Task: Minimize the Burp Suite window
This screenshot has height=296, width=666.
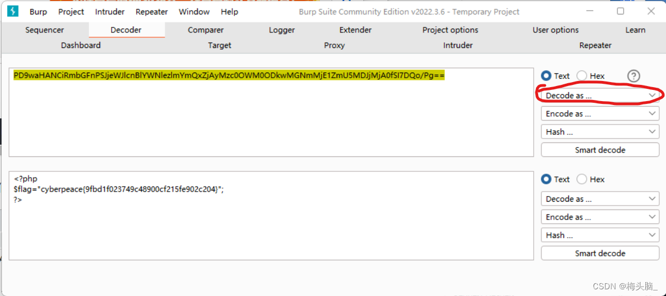Action: pyautogui.click(x=590, y=12)
